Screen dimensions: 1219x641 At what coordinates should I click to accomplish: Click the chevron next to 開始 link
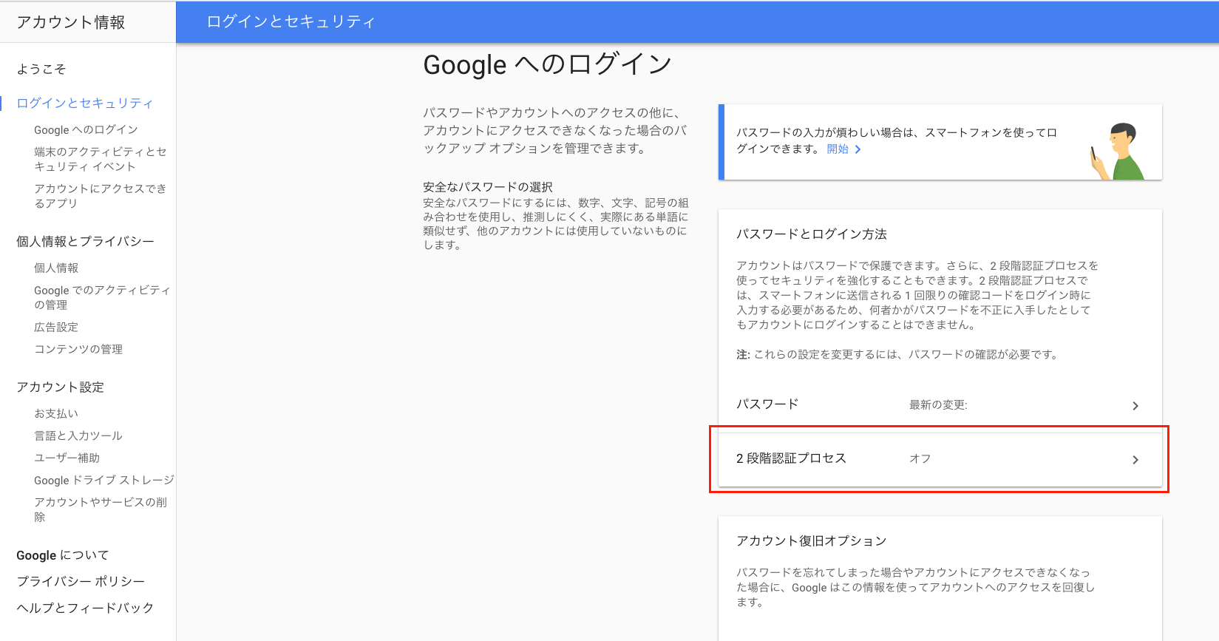[x=858, y=149]
